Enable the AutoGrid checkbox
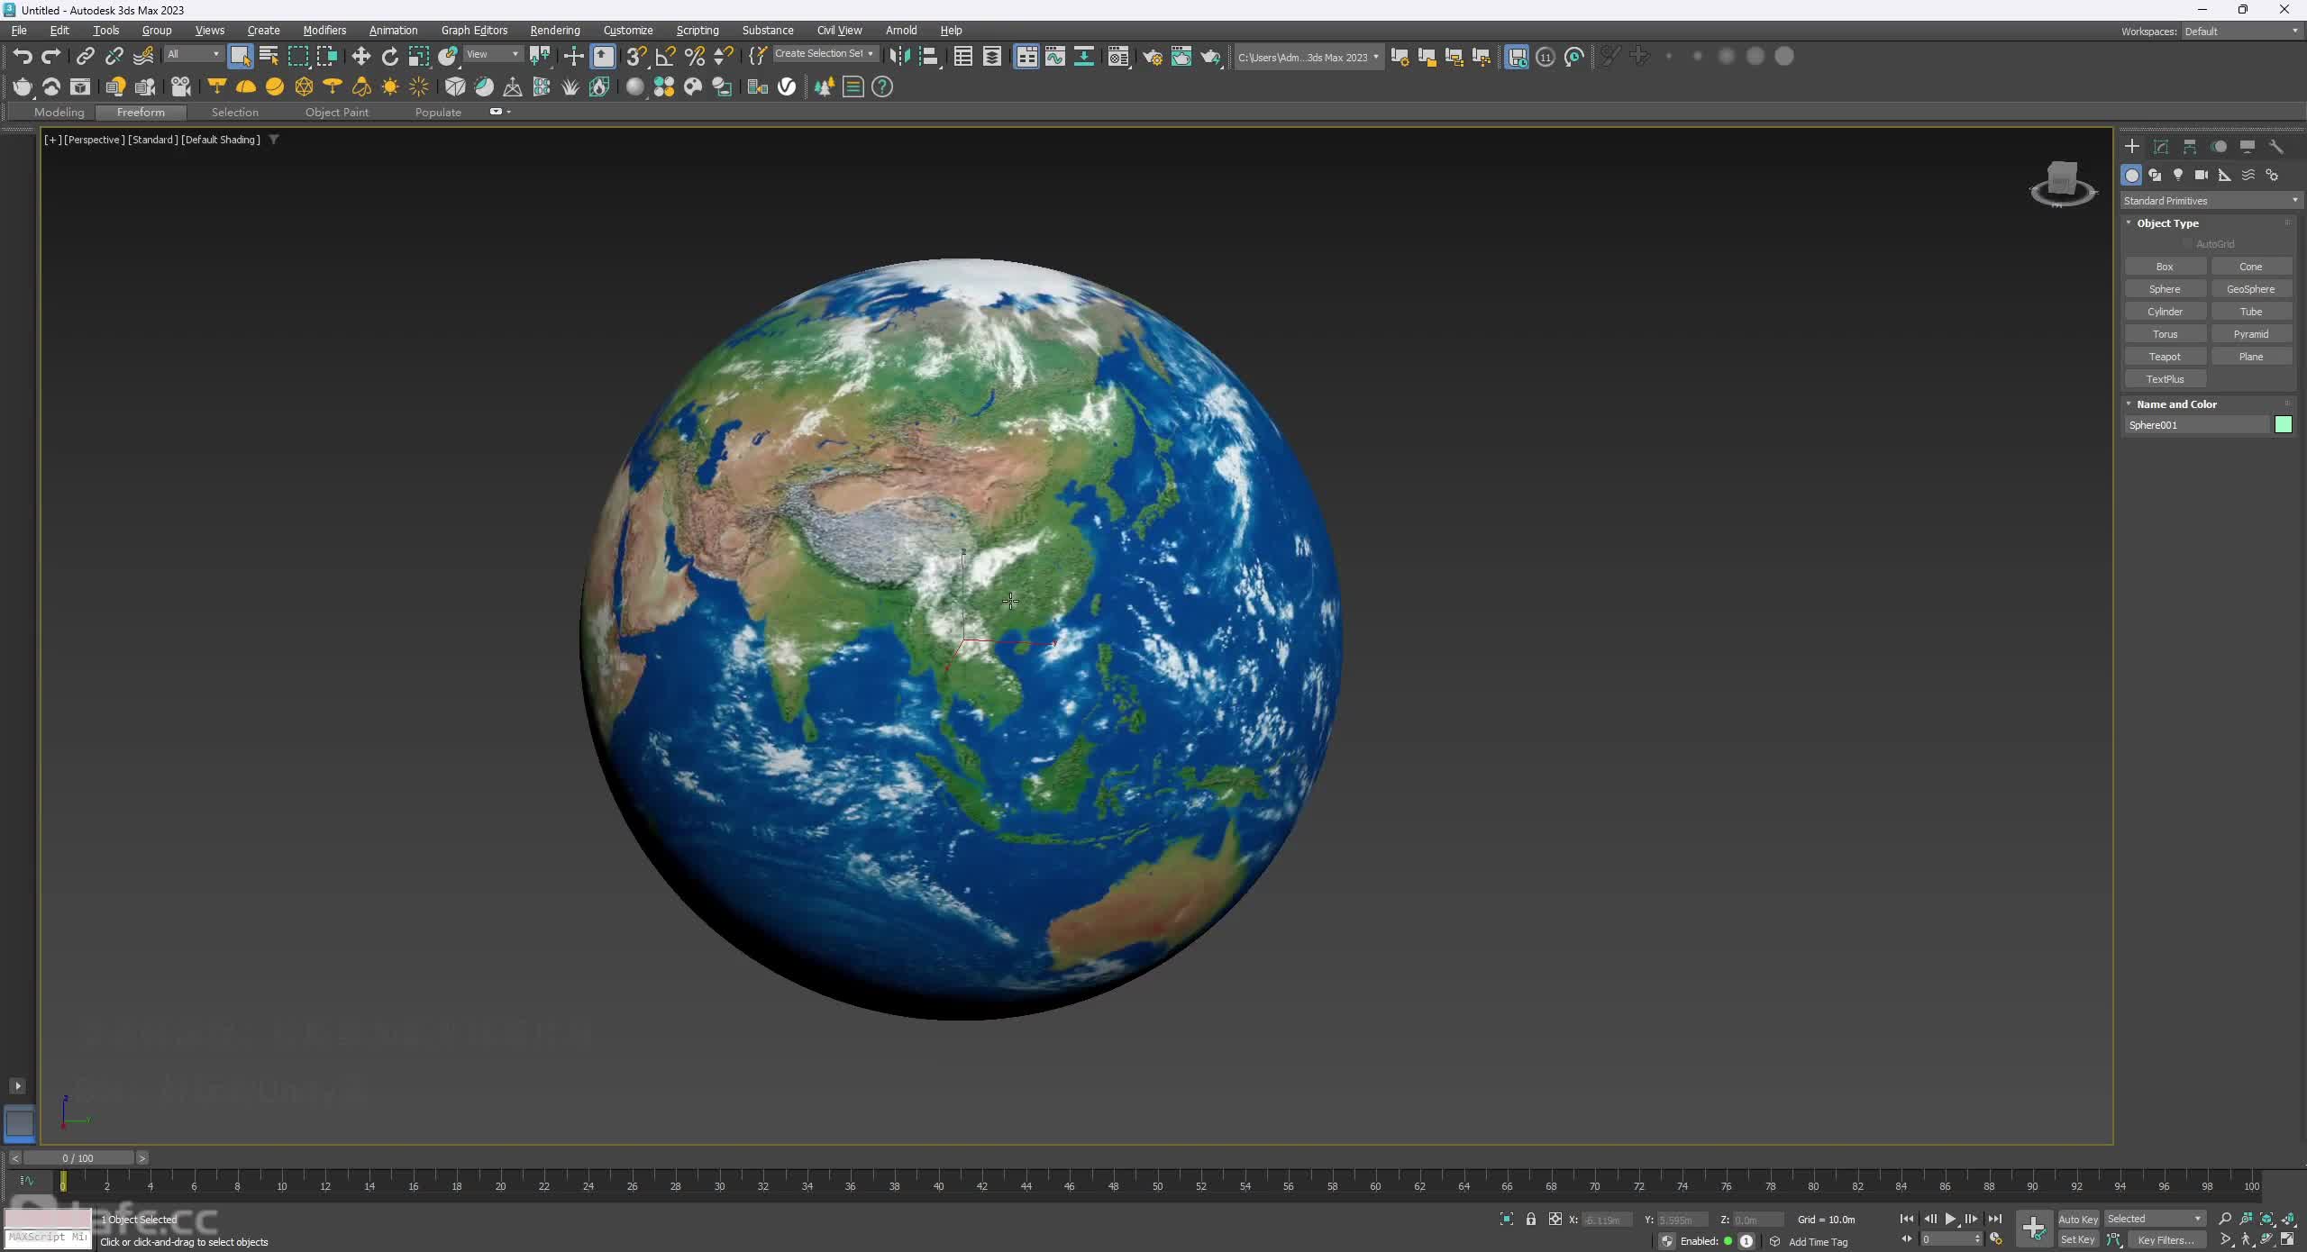 coord(2188,244)
